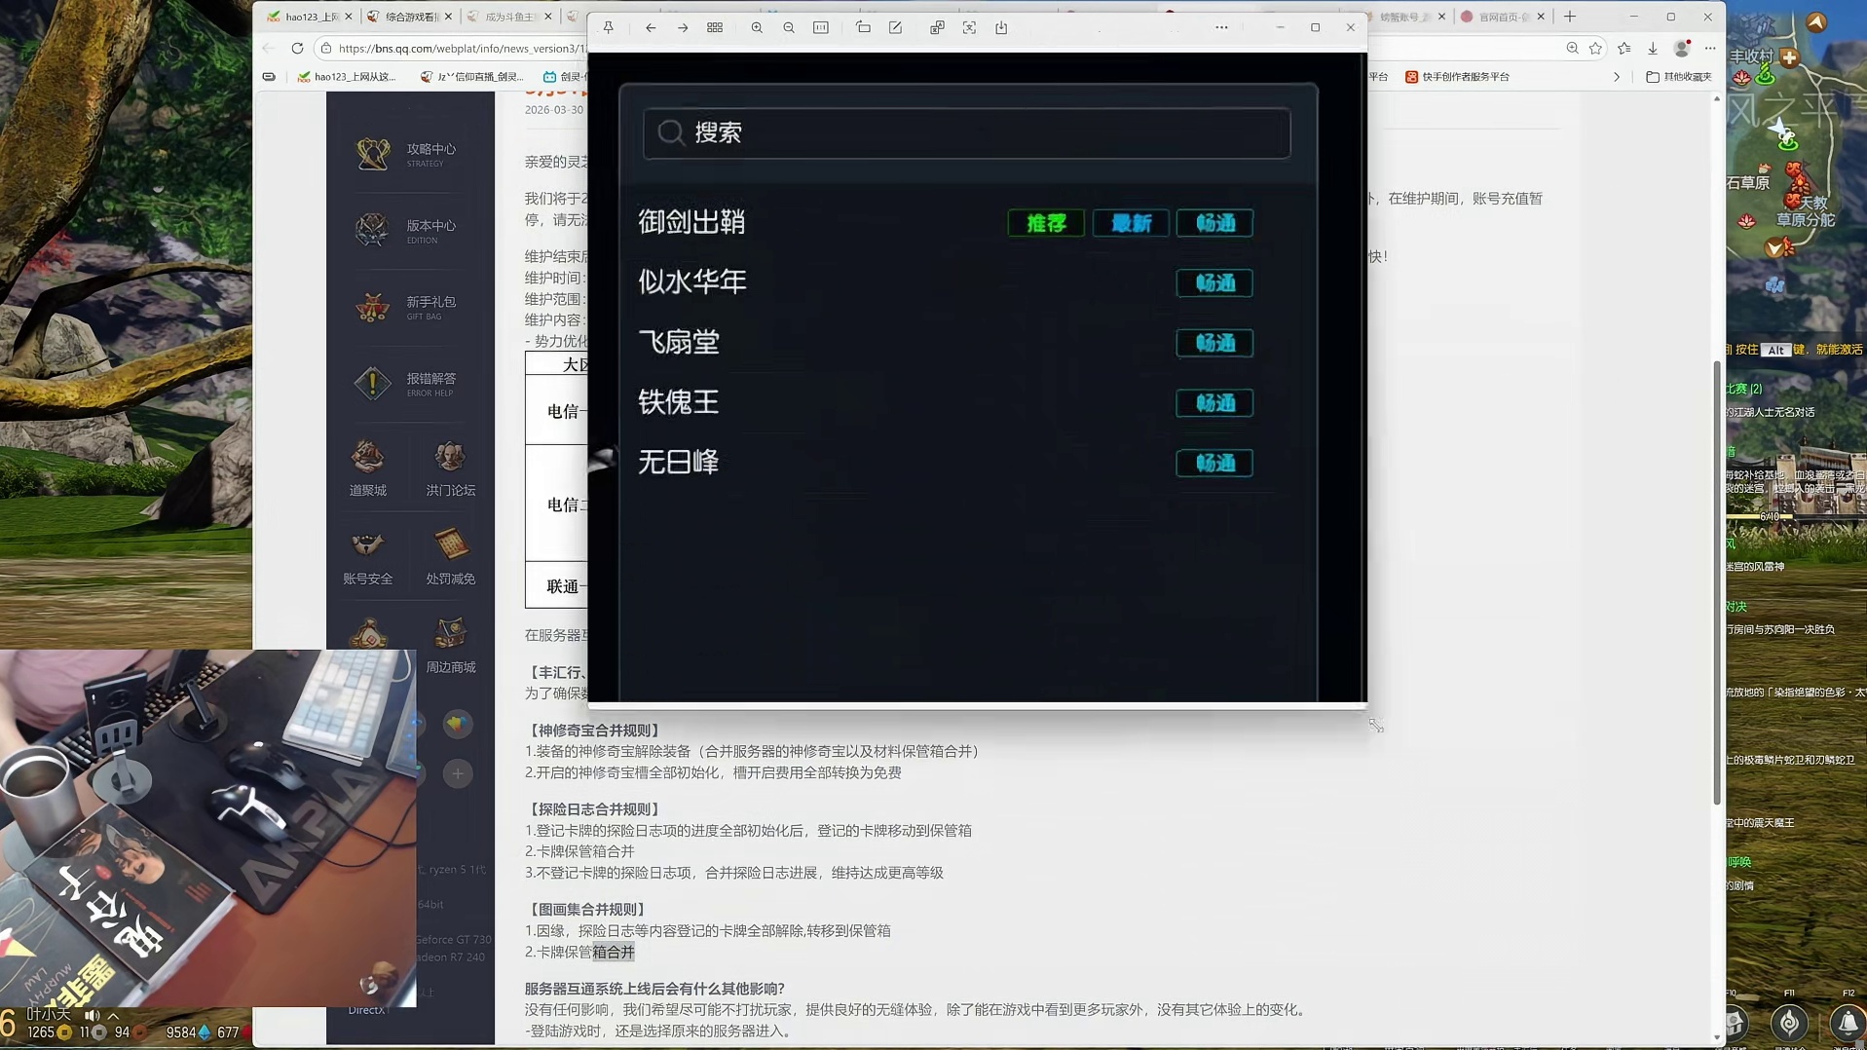Viewport: 1867px width, 1050px height.
Task: Open 报错解答 error help in sidebar
Action: [407, 384]
